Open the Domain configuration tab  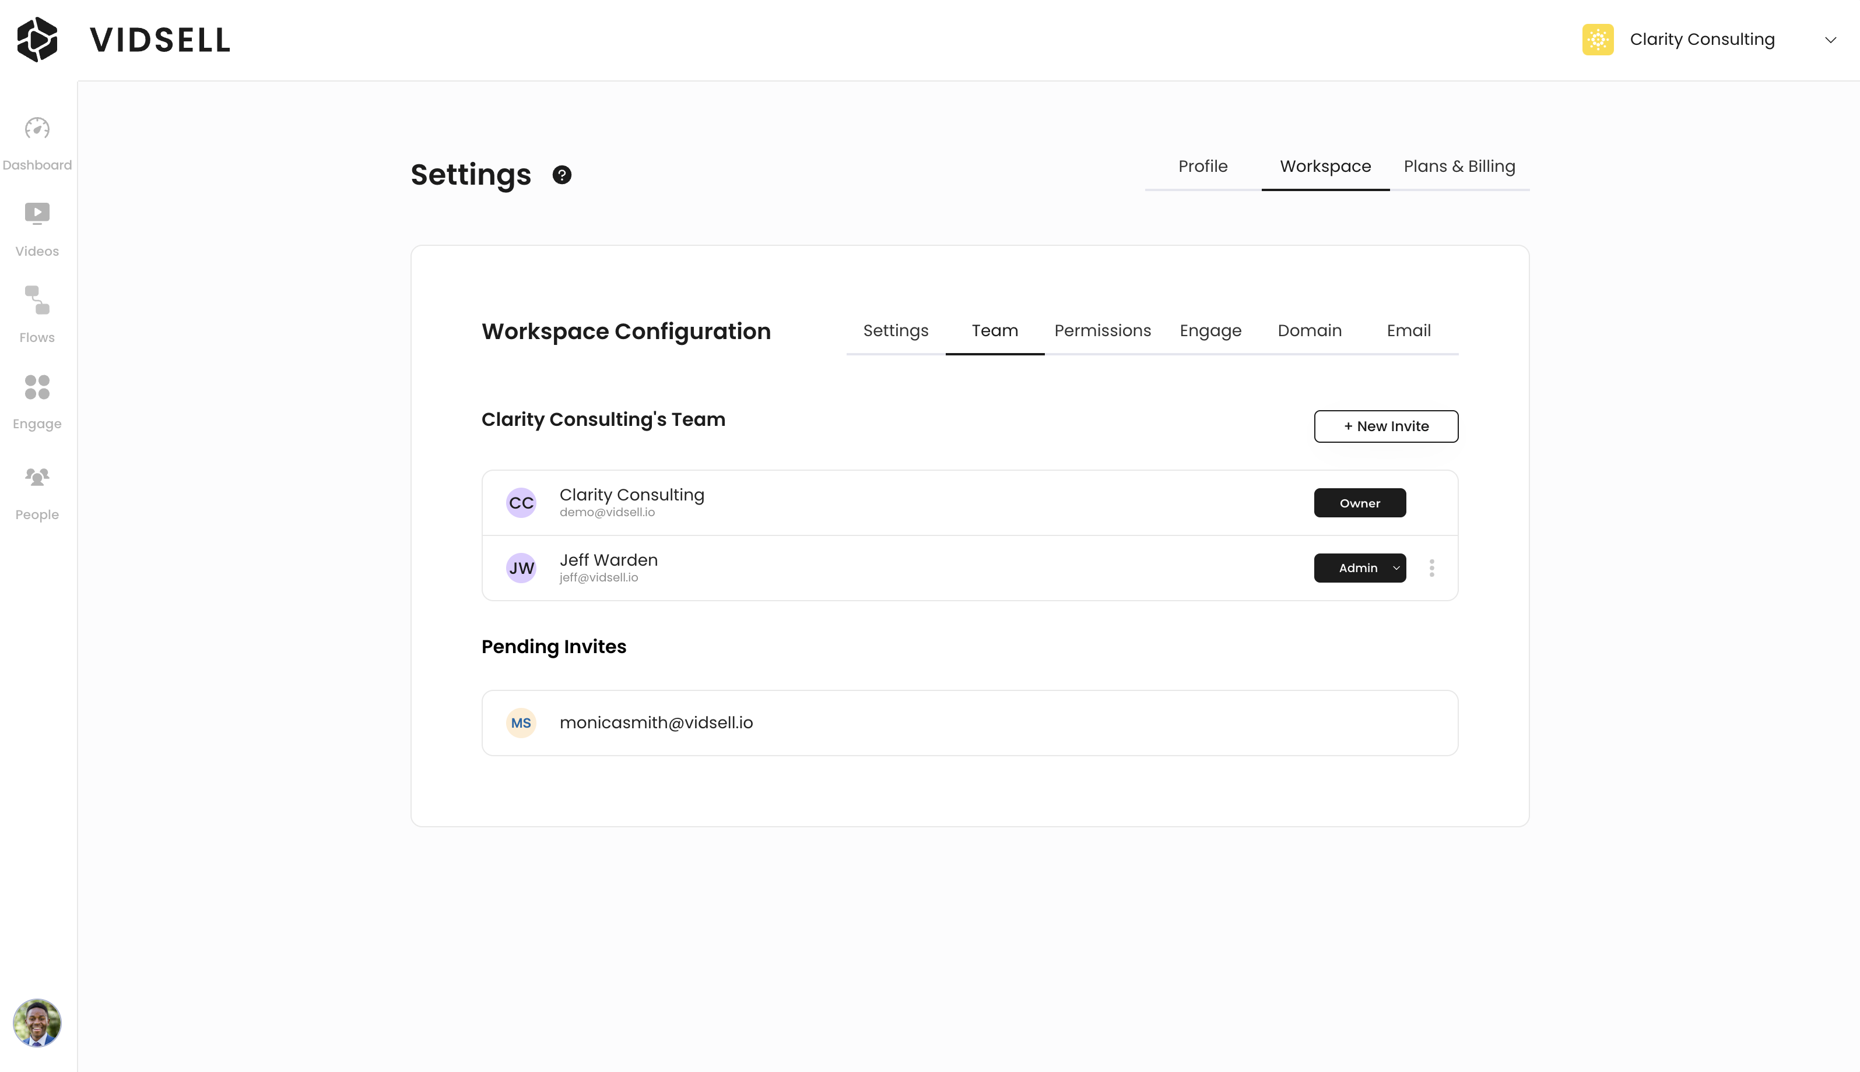1309,330
